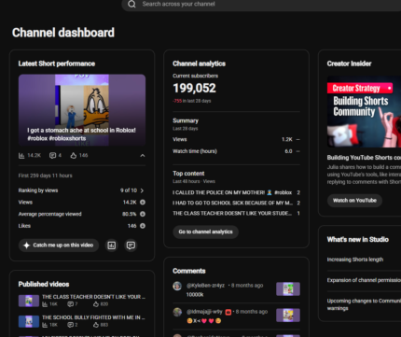Image resolution: width=401 pixels, height=337 pixels.
Task: Open Increasing Shorts length news item
Action: coord(355,260)
